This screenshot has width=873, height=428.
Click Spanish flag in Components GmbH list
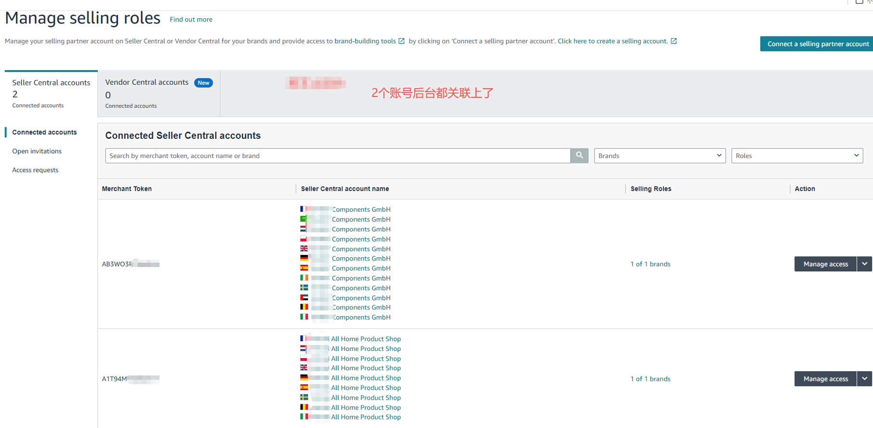[304, 268]
